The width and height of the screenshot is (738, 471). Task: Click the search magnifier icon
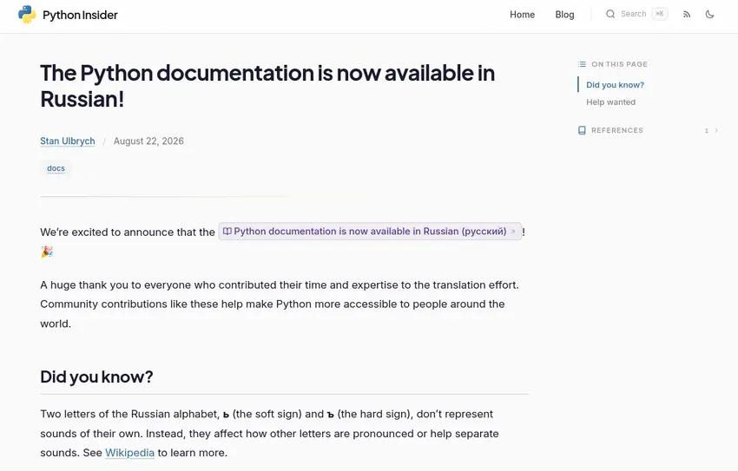click(x=610, y=14)
